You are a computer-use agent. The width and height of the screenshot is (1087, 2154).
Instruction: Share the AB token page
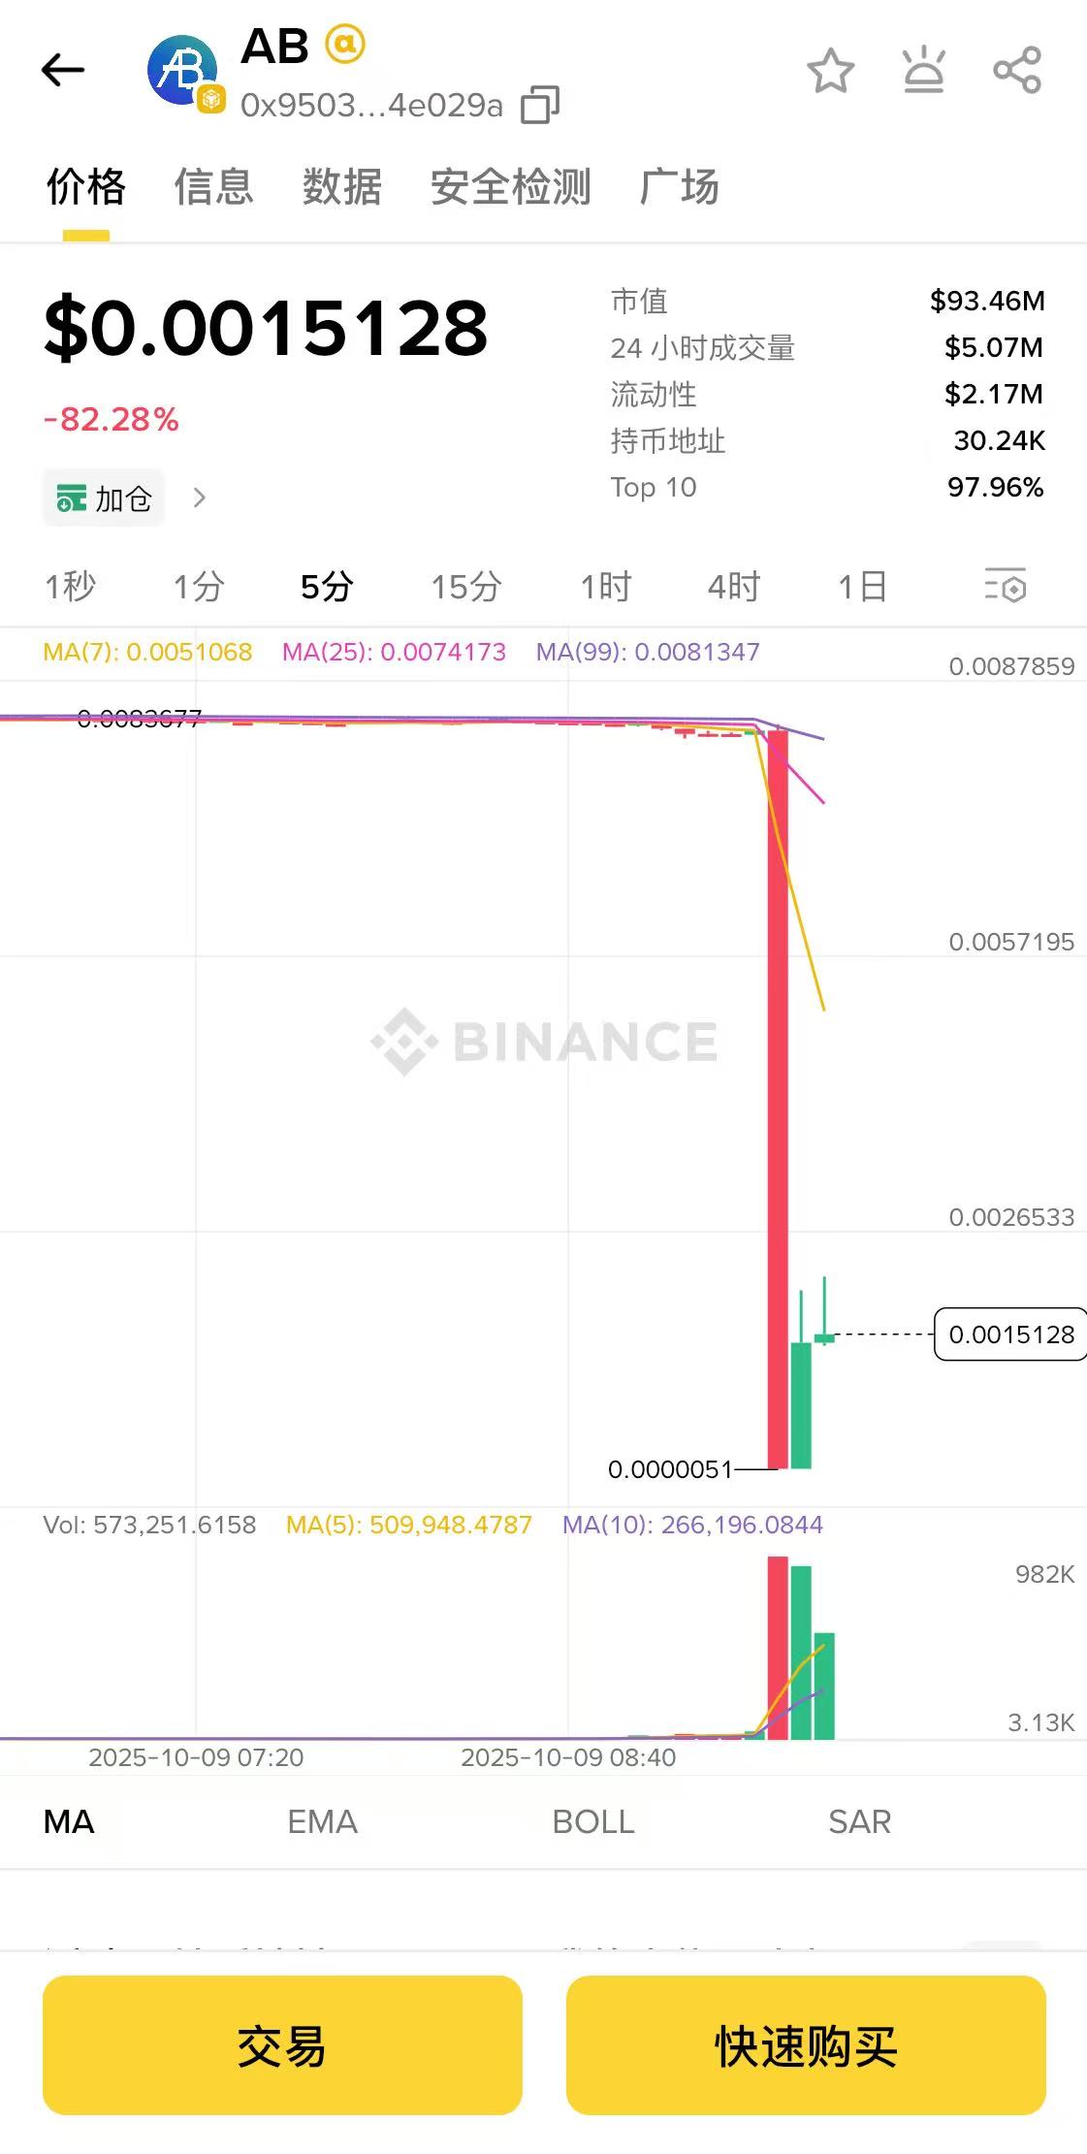click(1017, 71)
